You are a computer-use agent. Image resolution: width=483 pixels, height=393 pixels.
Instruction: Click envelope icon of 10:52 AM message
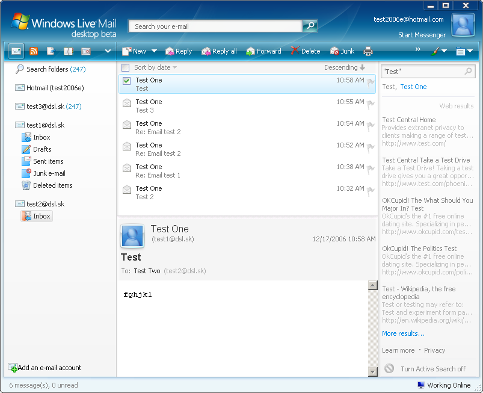127,146
